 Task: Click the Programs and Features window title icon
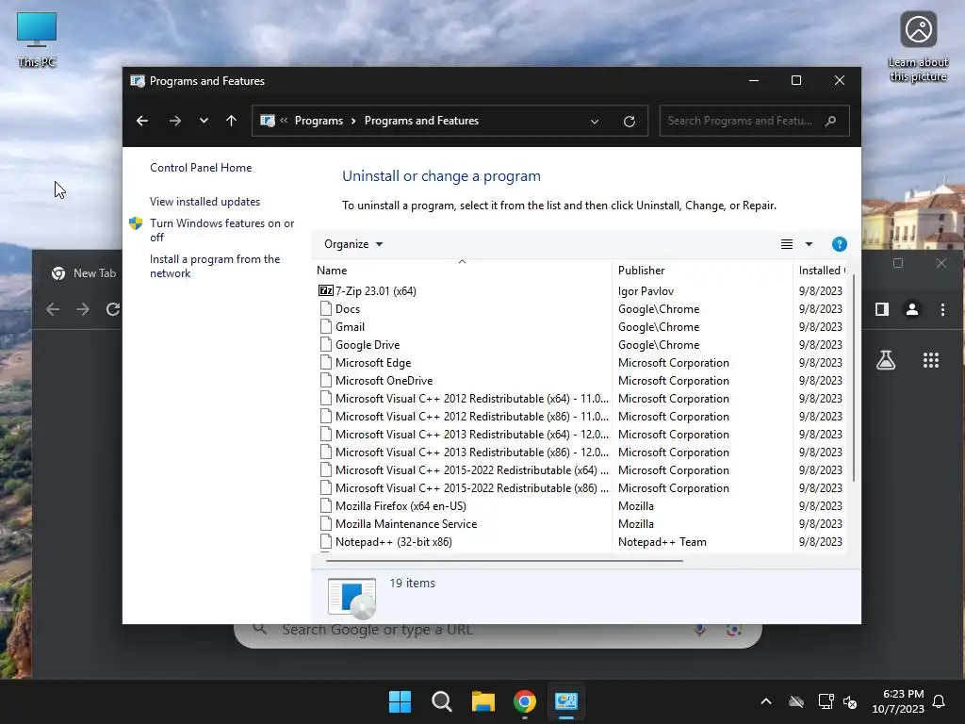click(138, 81)
